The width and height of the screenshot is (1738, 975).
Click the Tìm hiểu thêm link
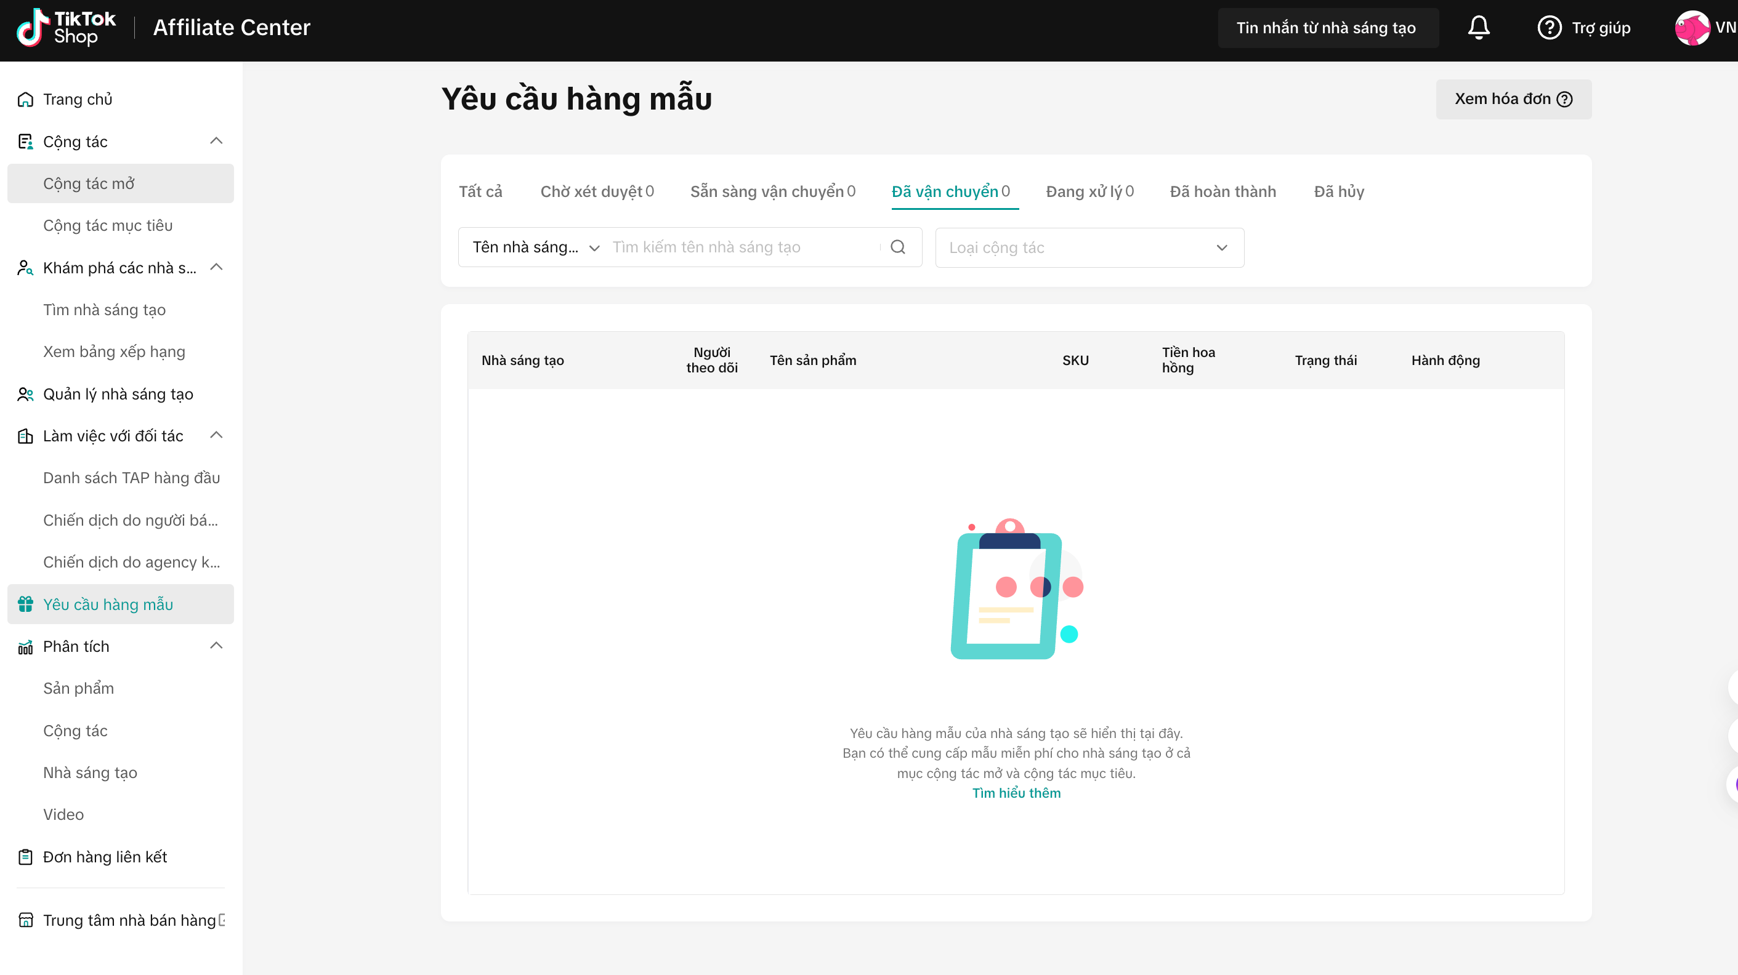(1016, 793)
